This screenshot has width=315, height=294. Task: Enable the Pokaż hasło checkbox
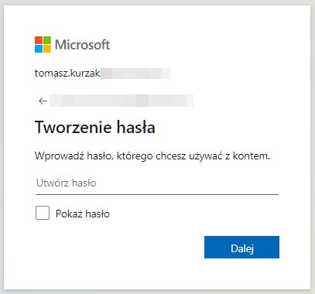coord(43,213)
